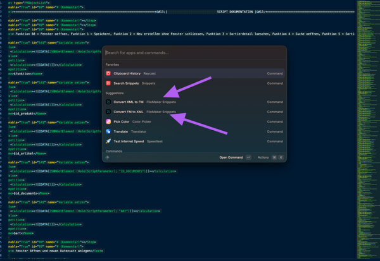Click the K shortcut key badge
Viewport: 380px width, 261px height.
click(x=281, y=157)
